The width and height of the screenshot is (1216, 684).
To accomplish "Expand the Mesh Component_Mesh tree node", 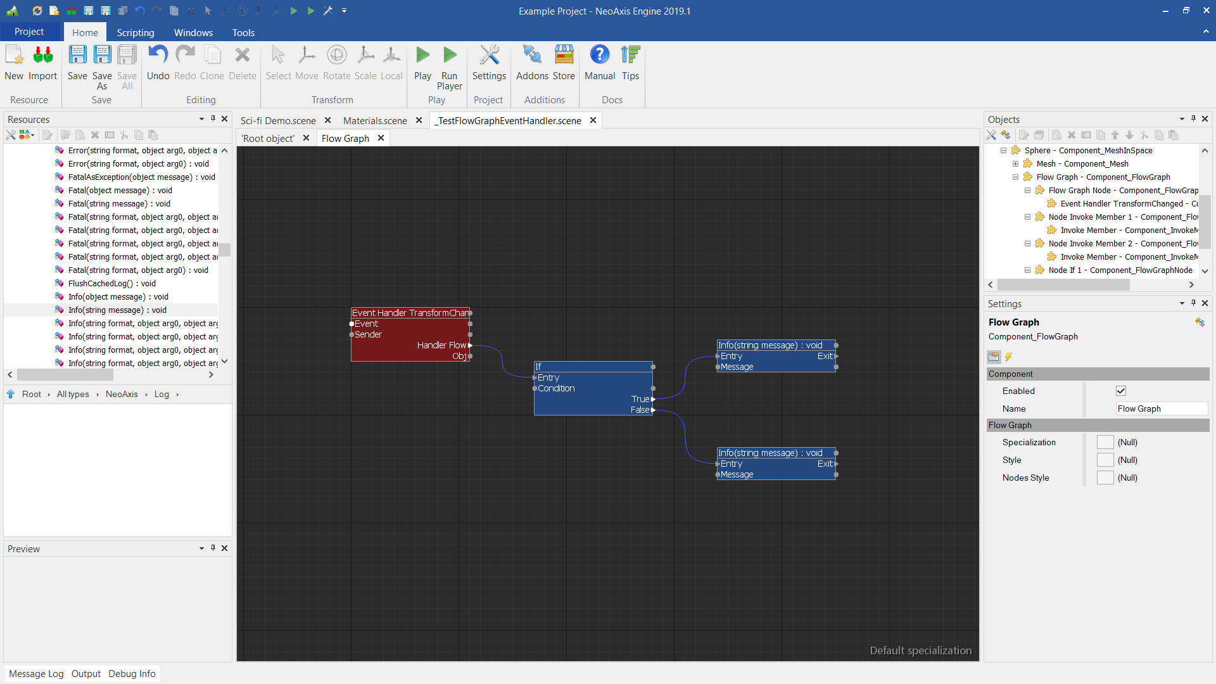I will pyautogui.click(x=1015, y=164).
